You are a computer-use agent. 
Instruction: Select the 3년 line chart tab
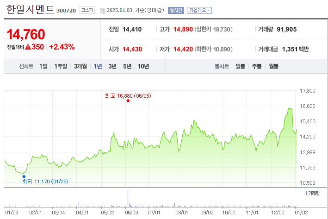click(x=112, y=66)
